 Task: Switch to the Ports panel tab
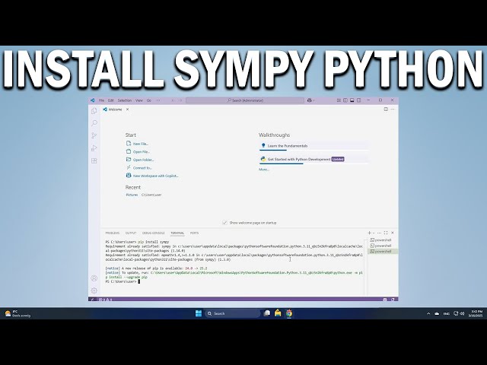coord(194,233)
